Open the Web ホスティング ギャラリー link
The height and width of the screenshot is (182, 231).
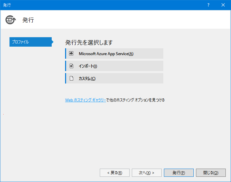click(85, 100)
